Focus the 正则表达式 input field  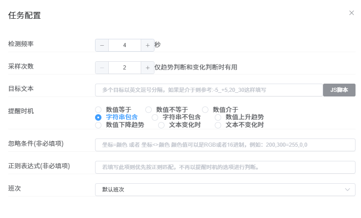(x=225, y=167)
